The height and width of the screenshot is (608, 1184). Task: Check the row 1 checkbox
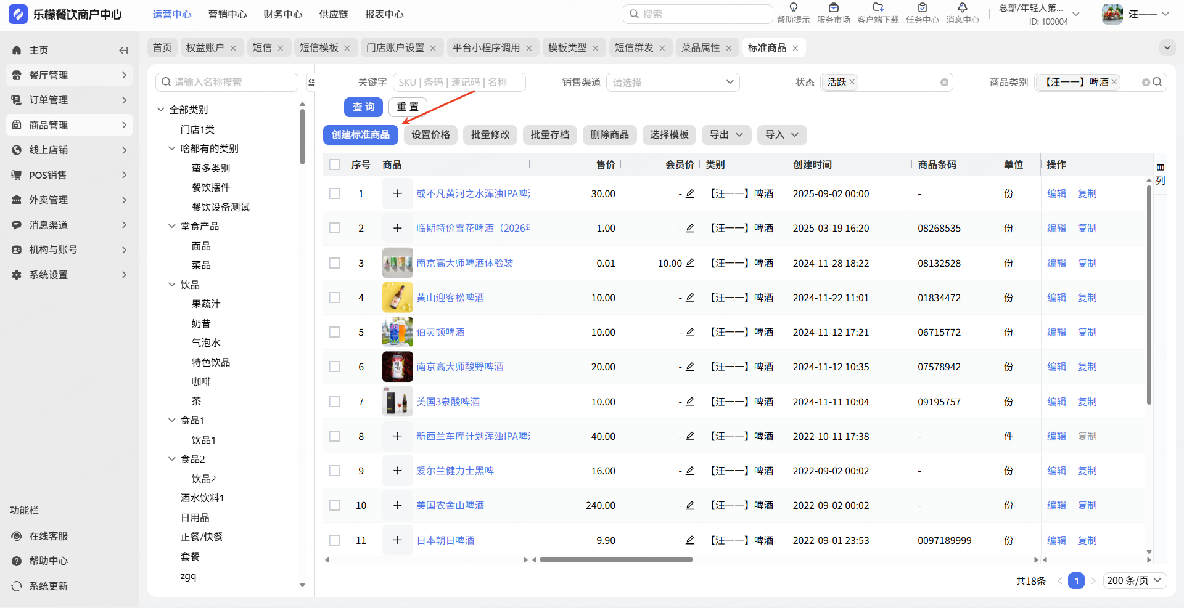(x=335, y=193)
